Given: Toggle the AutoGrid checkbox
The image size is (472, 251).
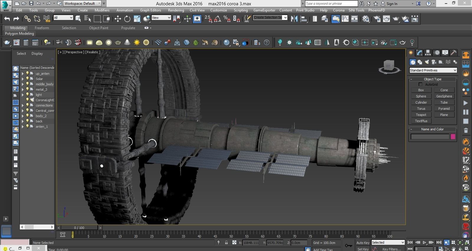Looking at the screenshot, I should coord(420,84).
